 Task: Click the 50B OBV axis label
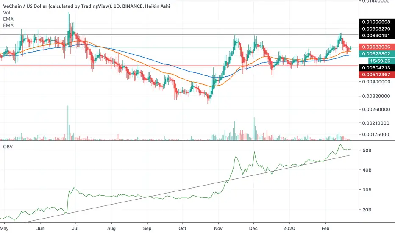tap(367, 150)
